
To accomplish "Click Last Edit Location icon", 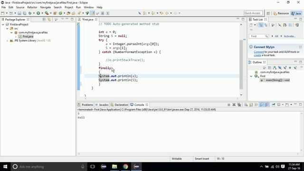I will coord(161,13).
